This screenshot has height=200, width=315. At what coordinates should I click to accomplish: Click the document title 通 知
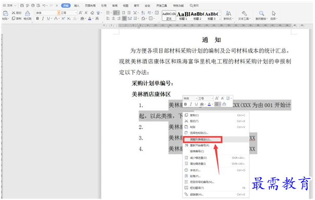(x=211, y=40)
